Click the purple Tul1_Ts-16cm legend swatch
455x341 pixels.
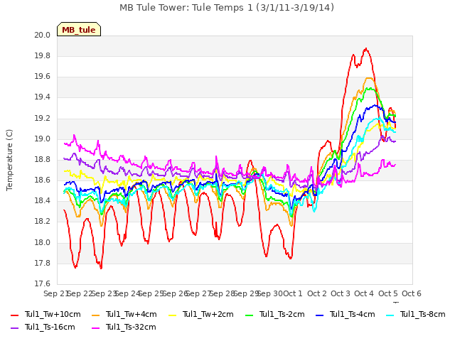click(x=14, y=328)
